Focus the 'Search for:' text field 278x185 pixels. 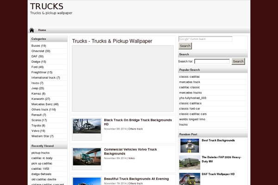click(x=212, y=62)
